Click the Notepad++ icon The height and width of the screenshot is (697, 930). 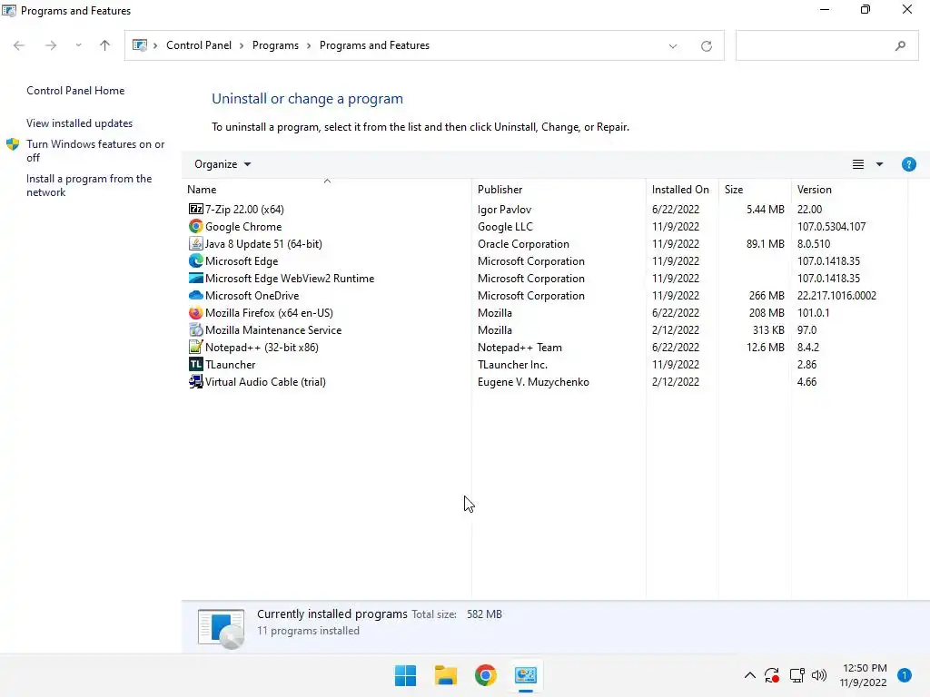196,347
